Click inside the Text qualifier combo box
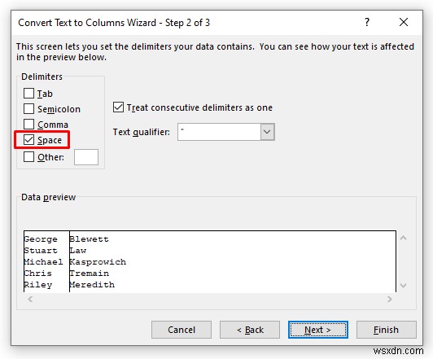 (219, 132)
